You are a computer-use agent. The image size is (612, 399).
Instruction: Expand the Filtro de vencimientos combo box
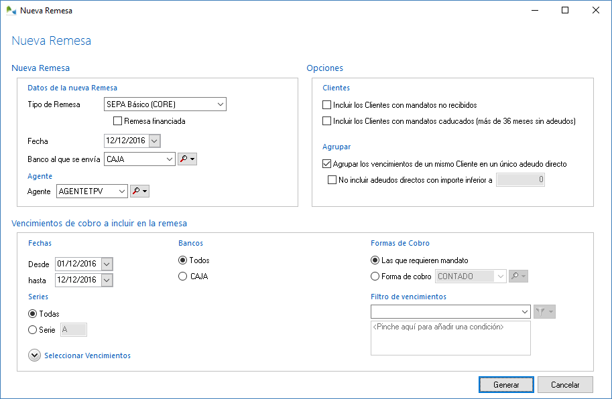click(x=524, y=312)
